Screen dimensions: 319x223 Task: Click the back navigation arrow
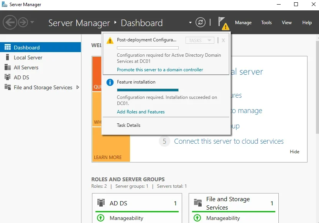click(x=10, y=22)
